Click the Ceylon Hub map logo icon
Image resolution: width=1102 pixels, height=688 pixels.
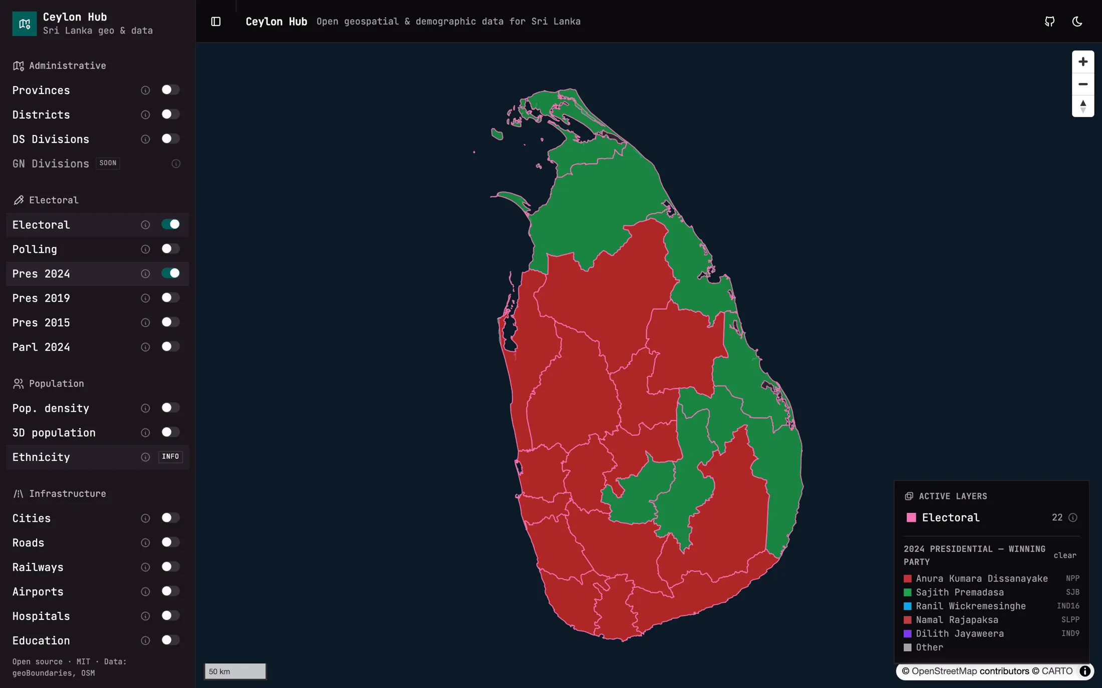25,24
